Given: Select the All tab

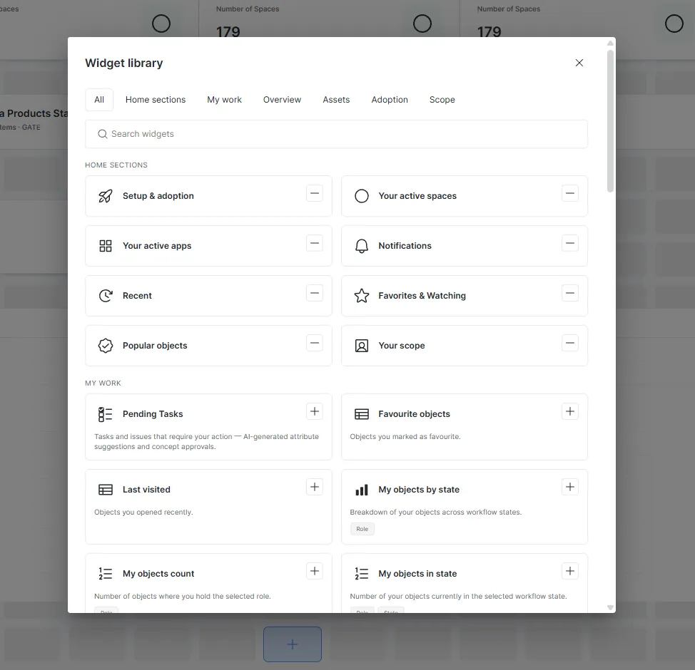Looking at the screenshot, I should tap(99, 100).
